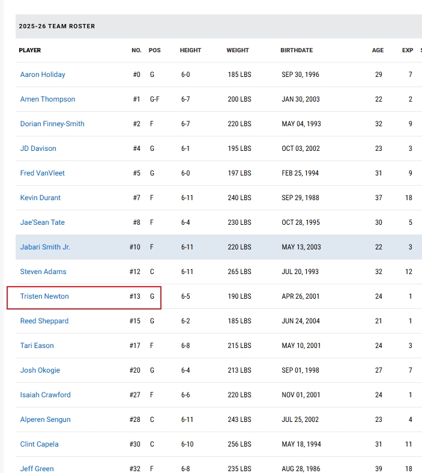Click on Kevin Durant's name

coord(40,198)
